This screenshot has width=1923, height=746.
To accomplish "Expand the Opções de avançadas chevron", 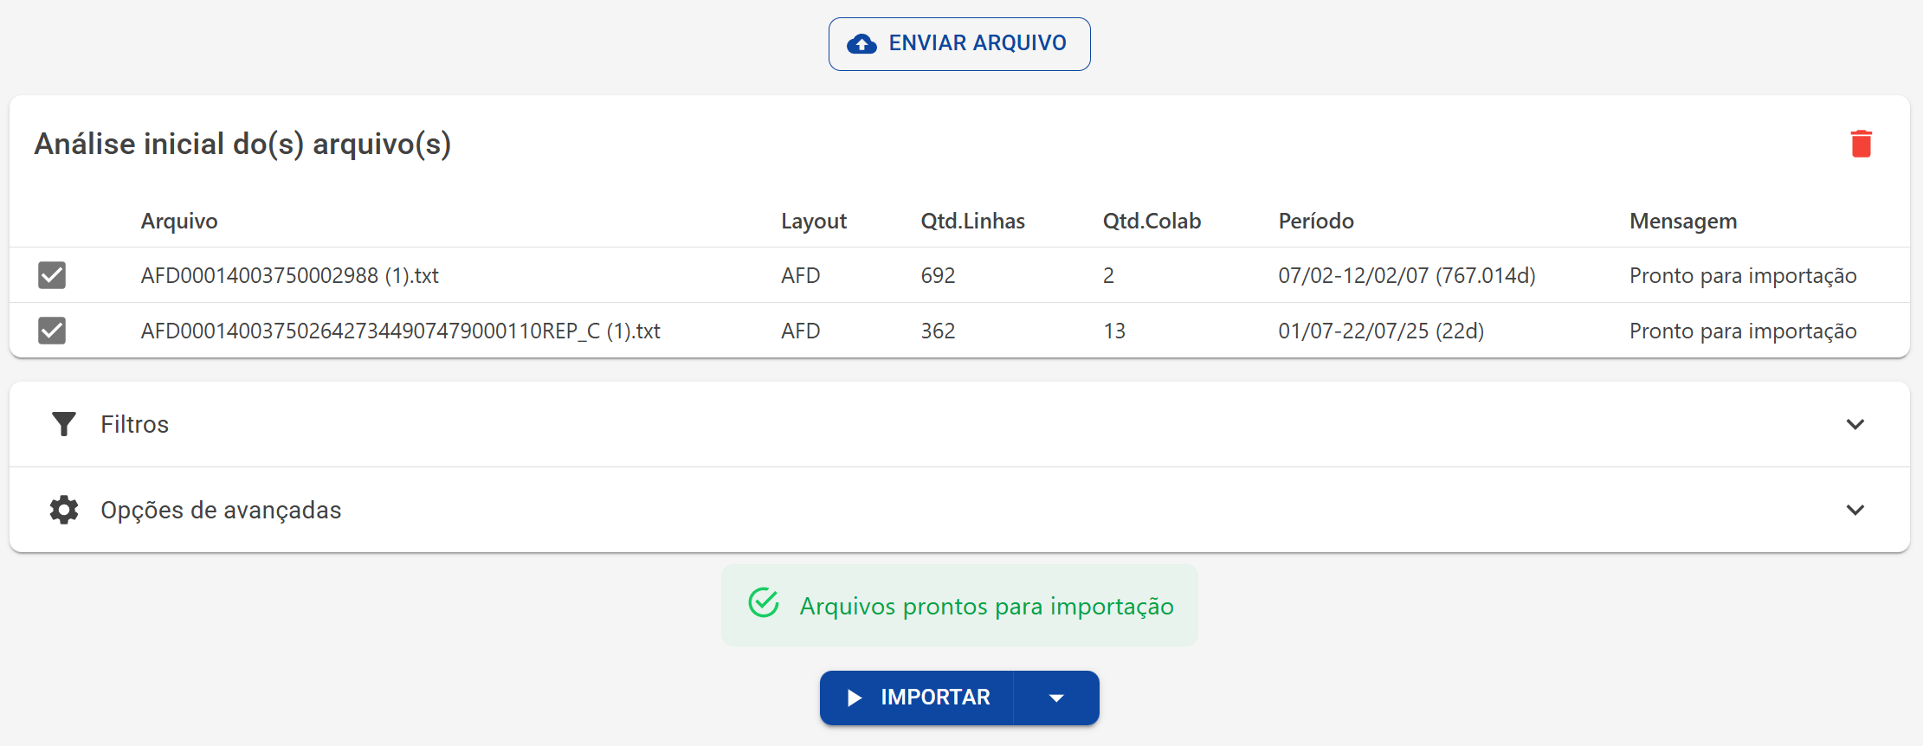I will [x=1855, y=510].
